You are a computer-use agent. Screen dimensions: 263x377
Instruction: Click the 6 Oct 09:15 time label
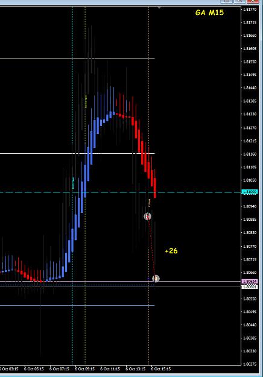[85, 369]
